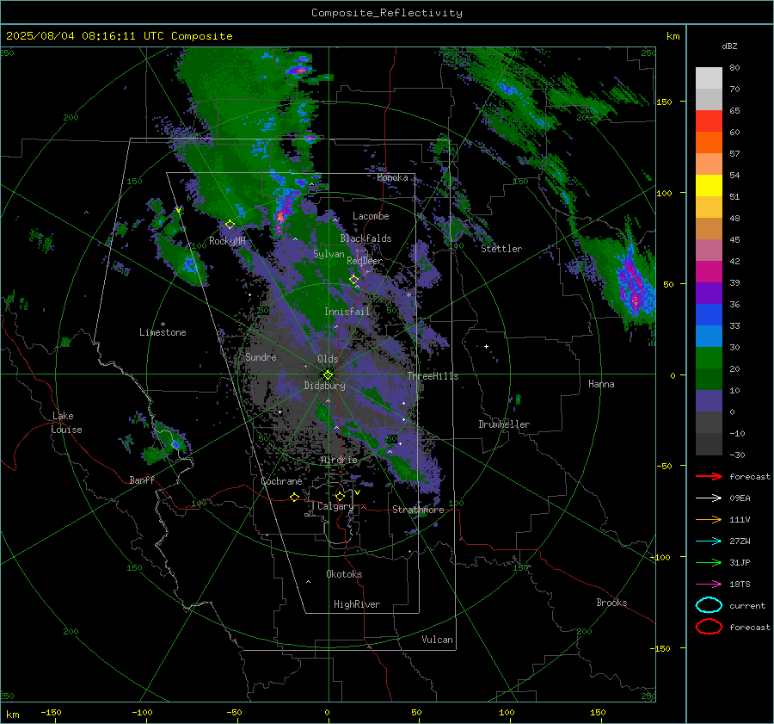Click the Olds label near radar center
This screenshot has height=724, width=774.
click(x=328, y=359)
